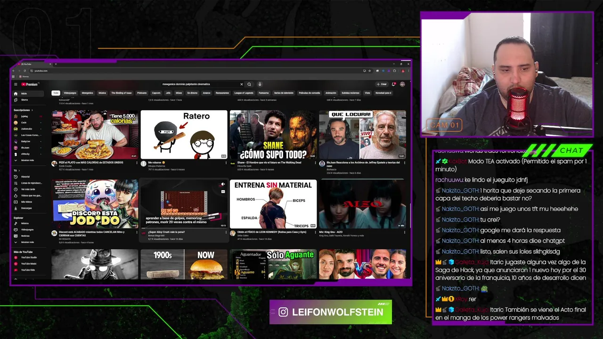Open Mis videos in sidebar

click(x=28, y=202)
